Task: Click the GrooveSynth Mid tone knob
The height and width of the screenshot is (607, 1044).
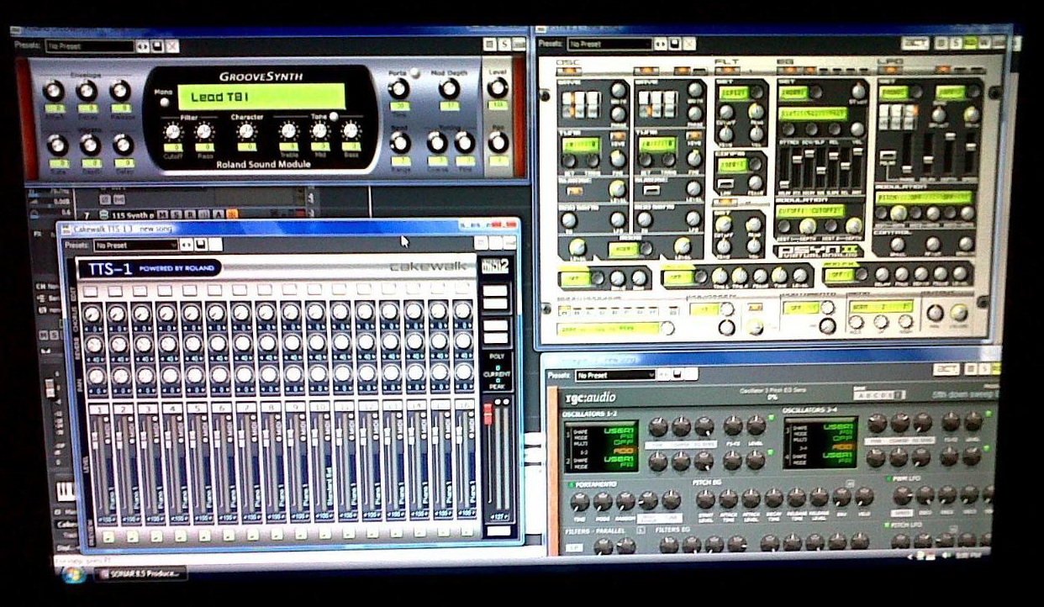Action: click(319, 131)
